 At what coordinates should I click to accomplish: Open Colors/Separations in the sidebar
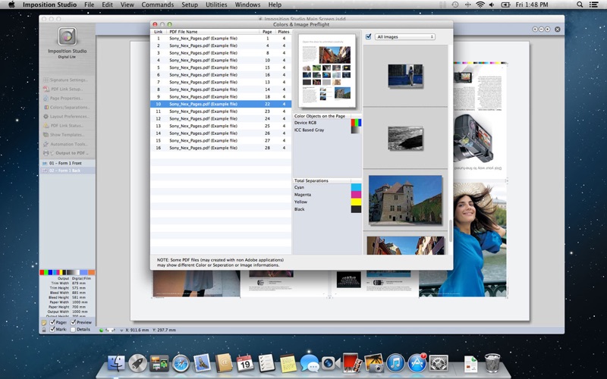click(68, 107)
